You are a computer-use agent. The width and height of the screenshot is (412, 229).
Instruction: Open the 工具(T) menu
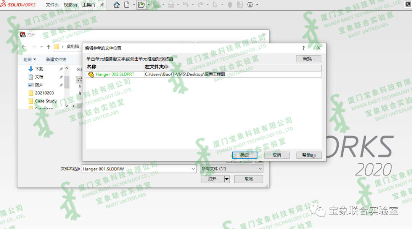(x=89, y=5)
